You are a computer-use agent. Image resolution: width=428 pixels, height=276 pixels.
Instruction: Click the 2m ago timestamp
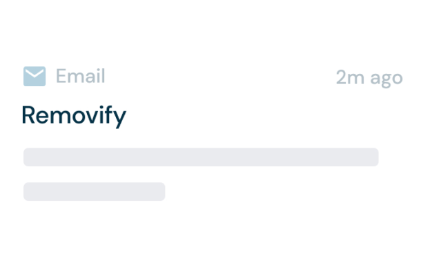pos(369,78)
